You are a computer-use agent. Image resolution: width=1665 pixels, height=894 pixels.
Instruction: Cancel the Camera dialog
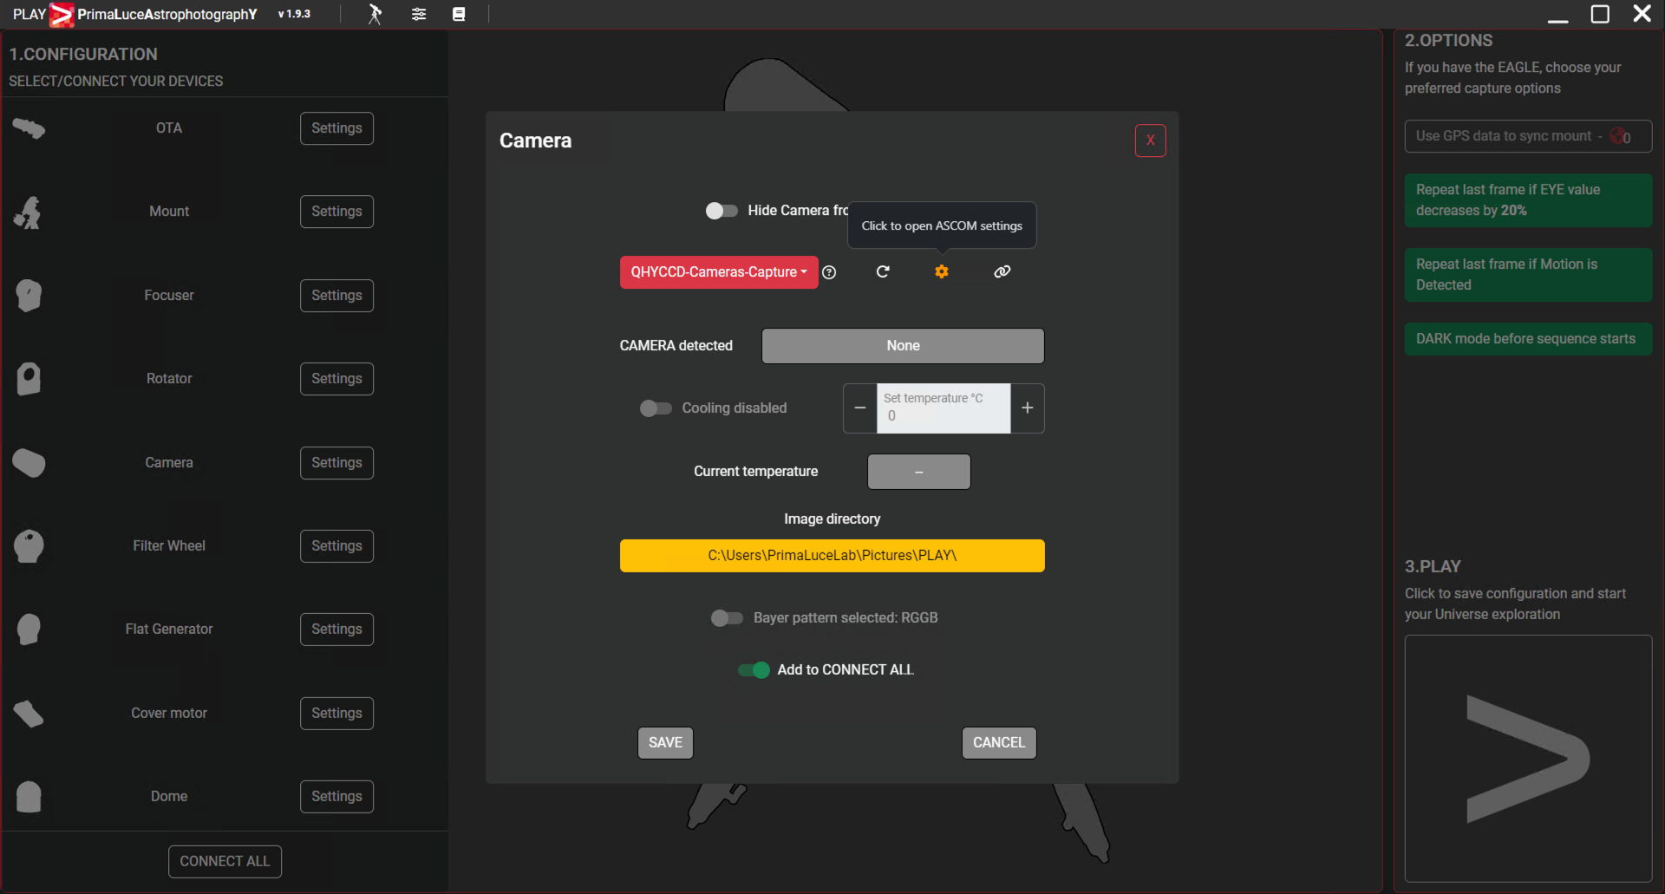click(998, 743)
